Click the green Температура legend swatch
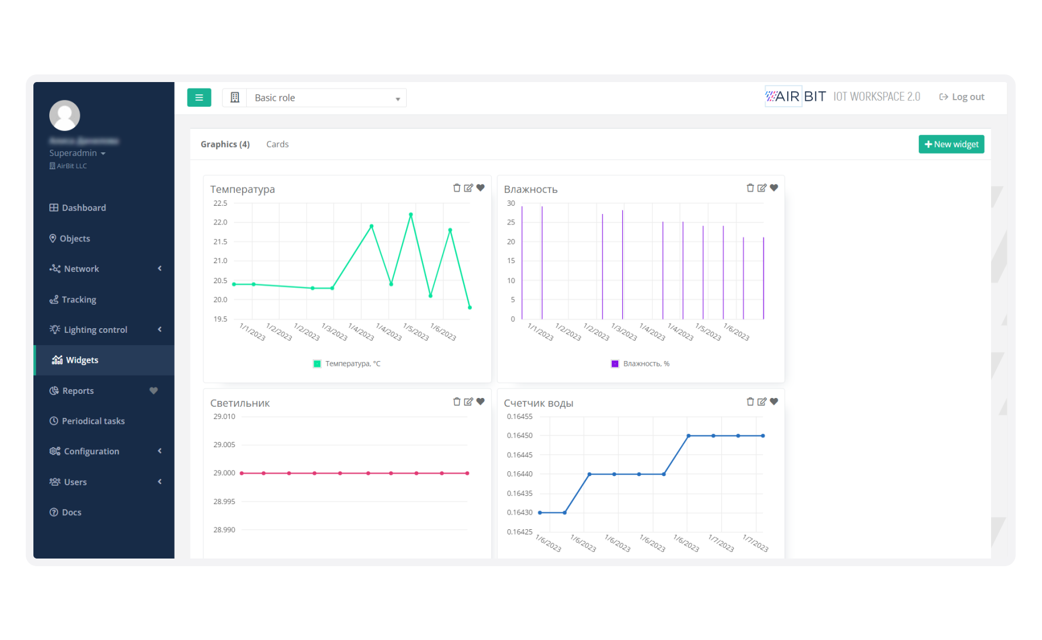Screen dimensions: 1042x640 (x=317, y=364)
